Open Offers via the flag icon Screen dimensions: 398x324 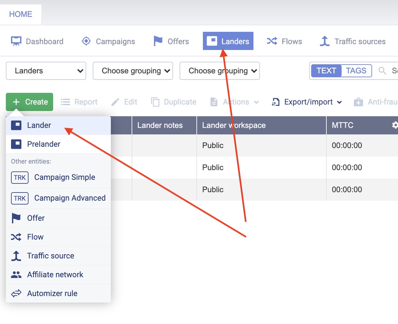158,41
